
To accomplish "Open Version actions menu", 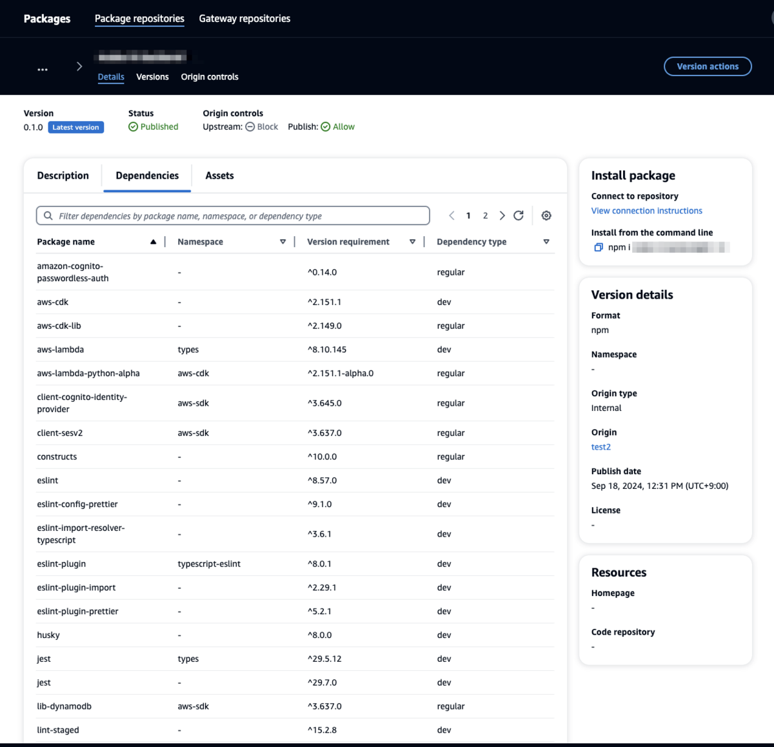I will [x=708, y=66].
